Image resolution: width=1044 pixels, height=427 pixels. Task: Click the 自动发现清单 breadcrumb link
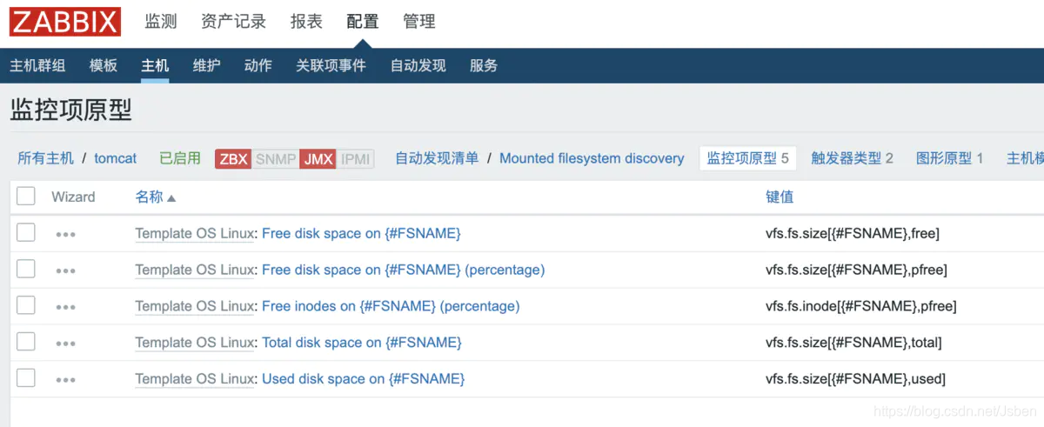[x=437, y=158]
